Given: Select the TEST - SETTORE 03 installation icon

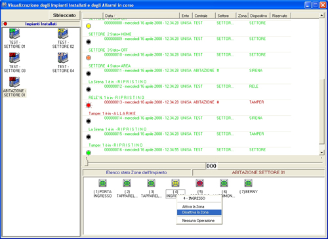Looking at the screenshot, I should 14,58.
